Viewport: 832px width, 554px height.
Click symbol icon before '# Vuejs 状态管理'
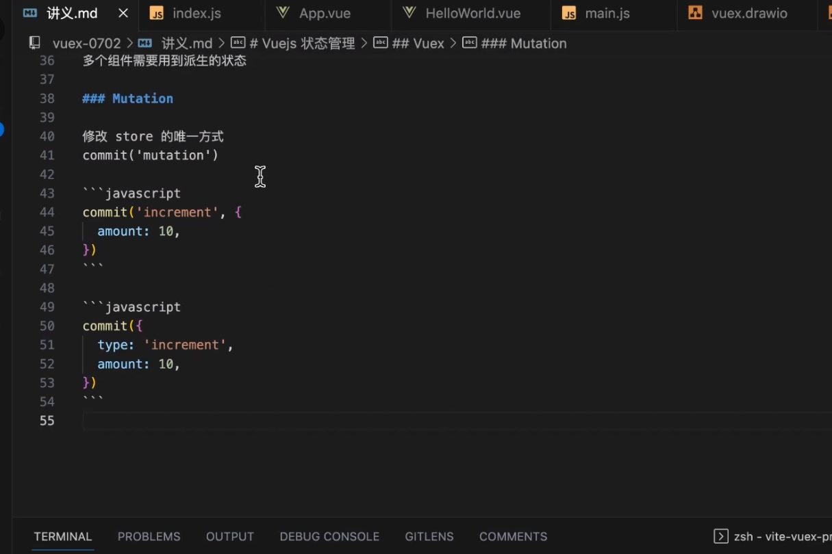[x=238, y=42]
